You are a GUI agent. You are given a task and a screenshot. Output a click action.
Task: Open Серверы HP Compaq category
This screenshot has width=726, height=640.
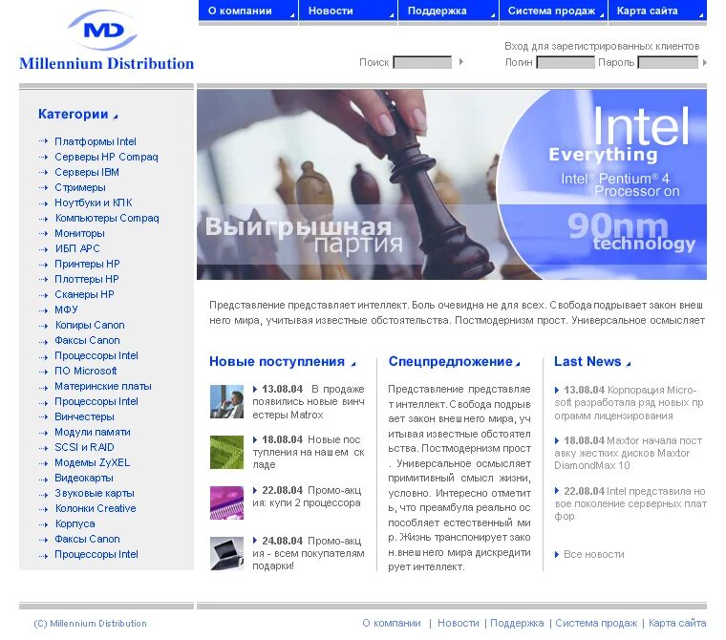point(106,157)
